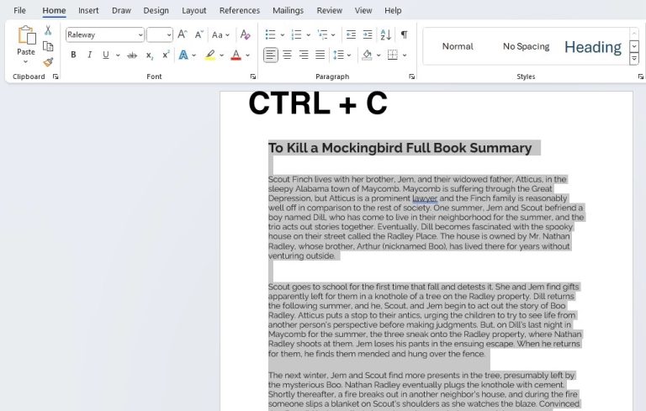Click the document title heading text
The width and height of the screenshot is (646, 411).
click(x=400, y=148)
